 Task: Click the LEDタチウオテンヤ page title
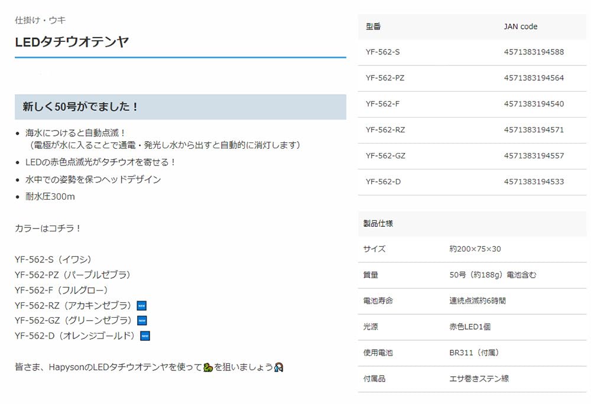(72, 42)
